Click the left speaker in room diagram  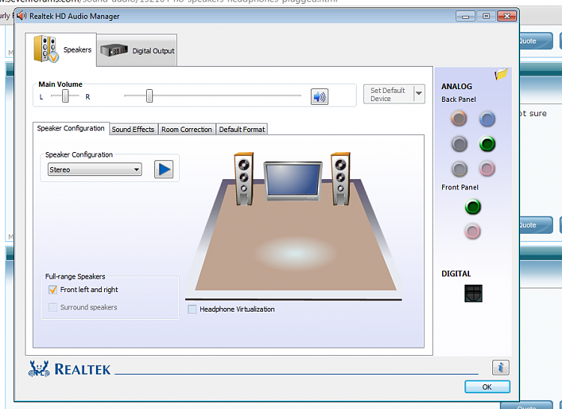tap(244, 179)
